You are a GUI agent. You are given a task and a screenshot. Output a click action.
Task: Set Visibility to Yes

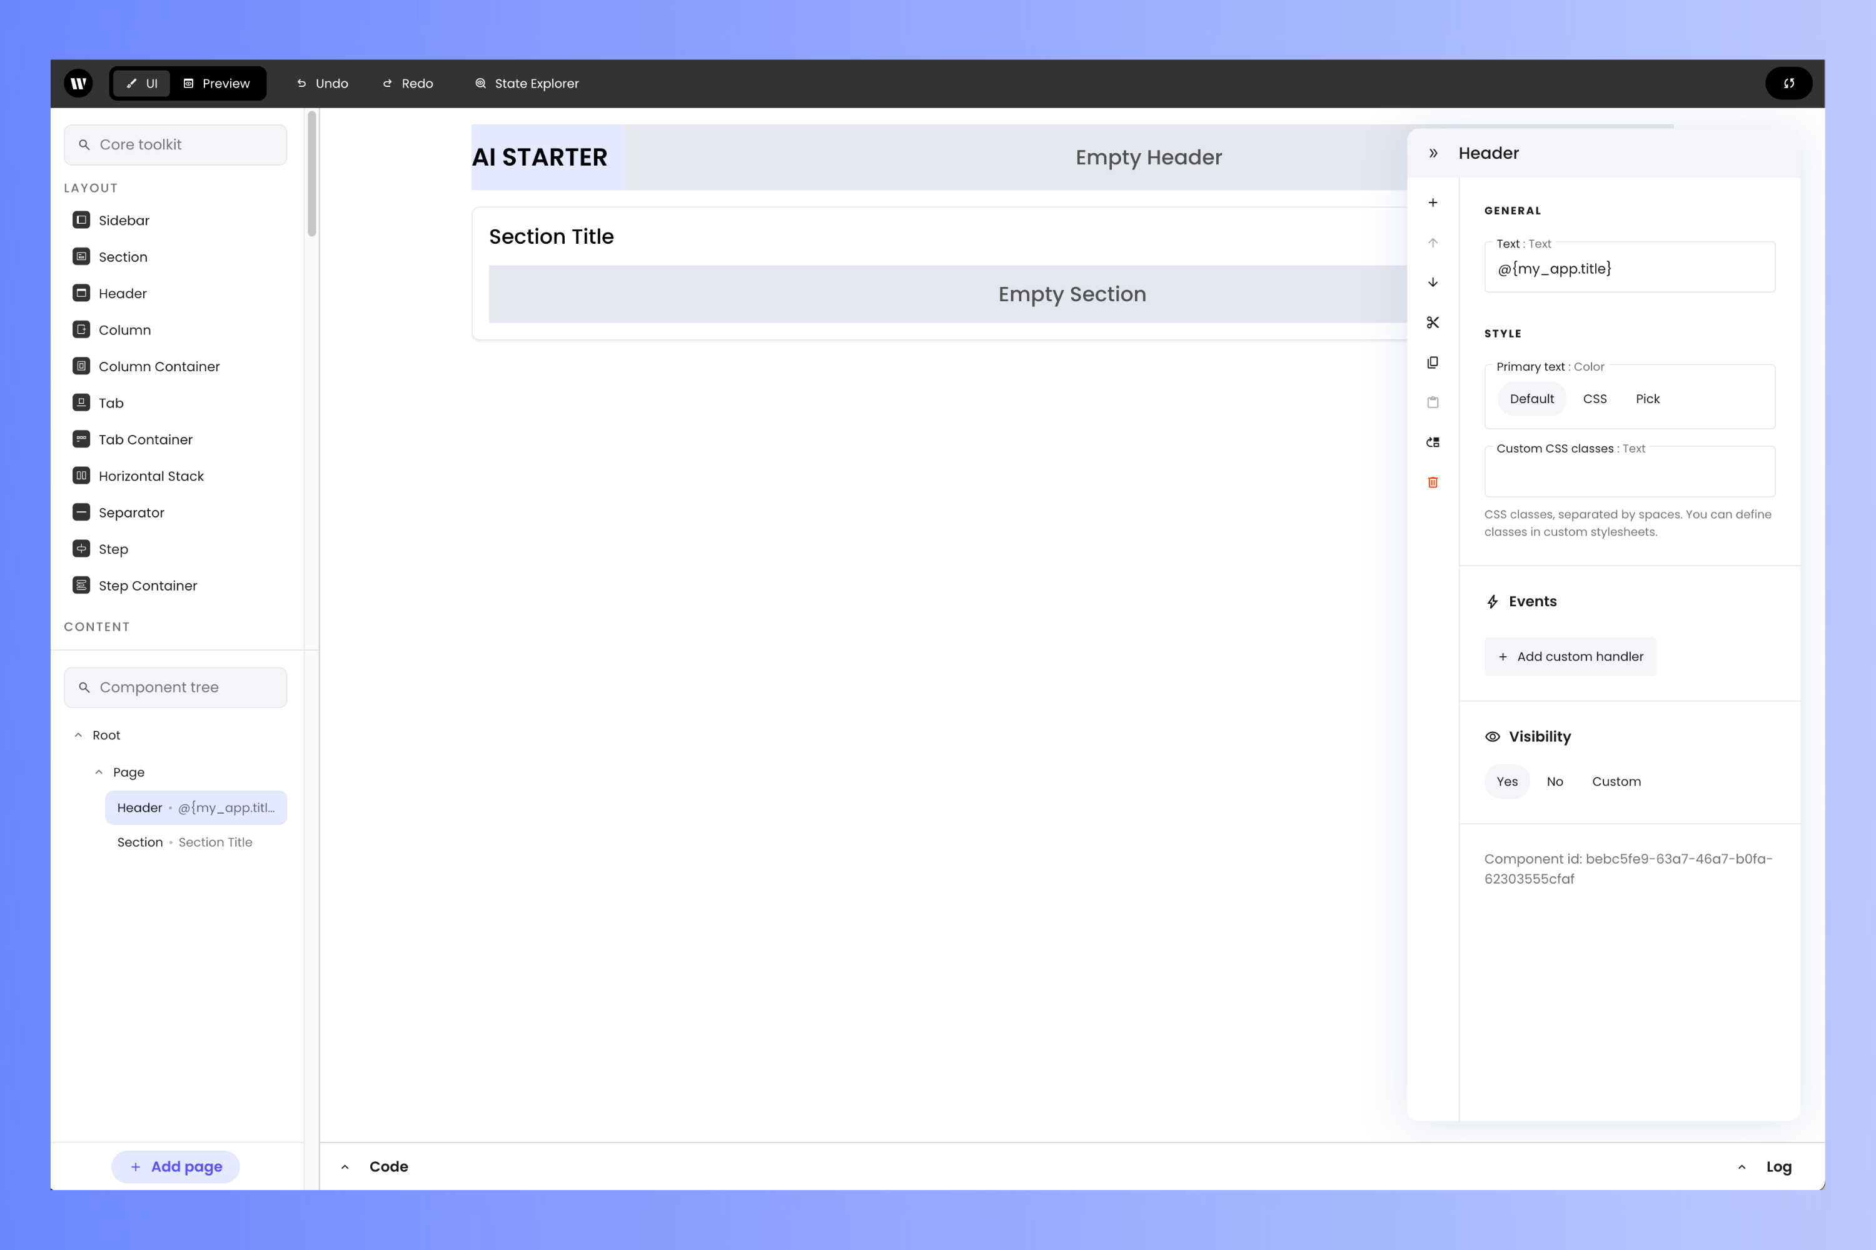[1506, 781]
